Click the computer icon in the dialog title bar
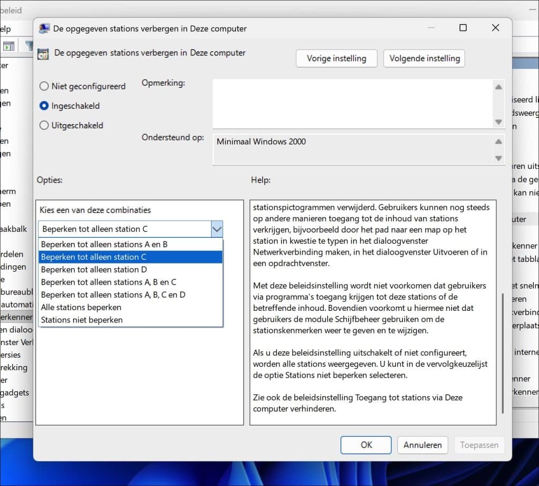Screen dimensions: 539x486 pos(45,28)
